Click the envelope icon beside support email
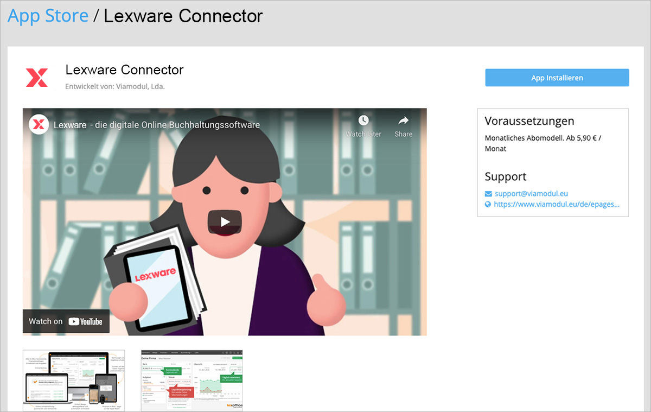 tap(488, 194)
